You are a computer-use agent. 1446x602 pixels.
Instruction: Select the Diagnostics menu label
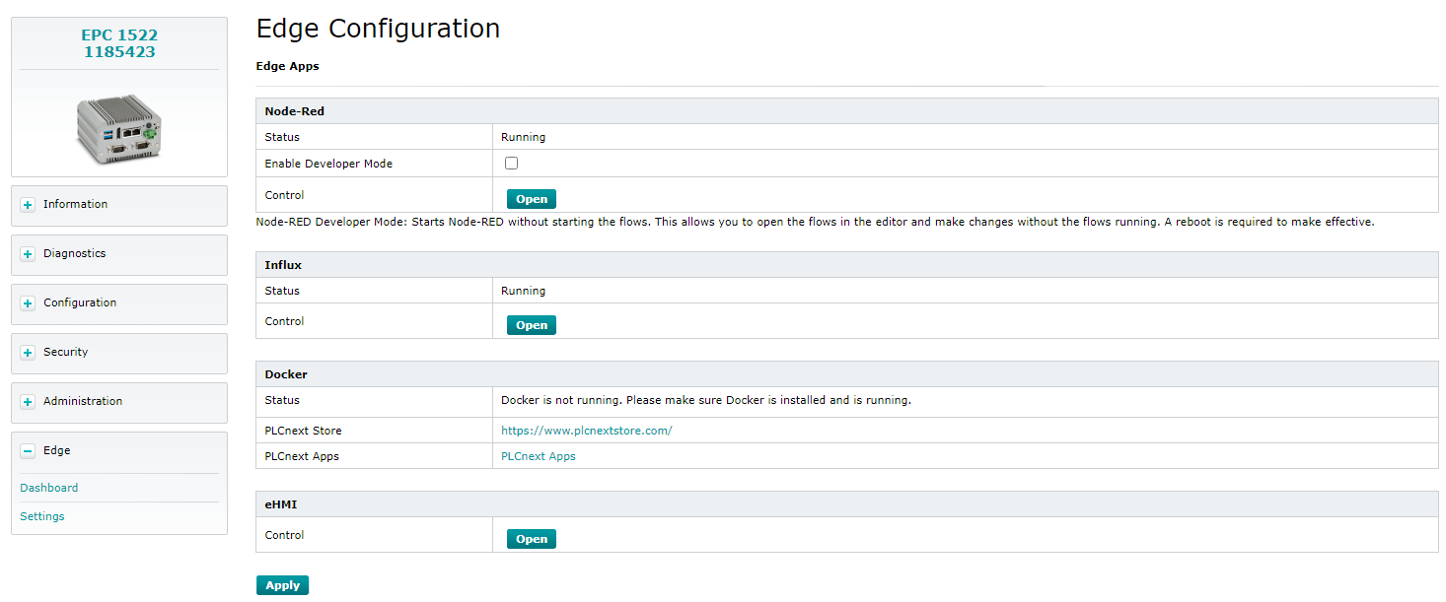75,253
